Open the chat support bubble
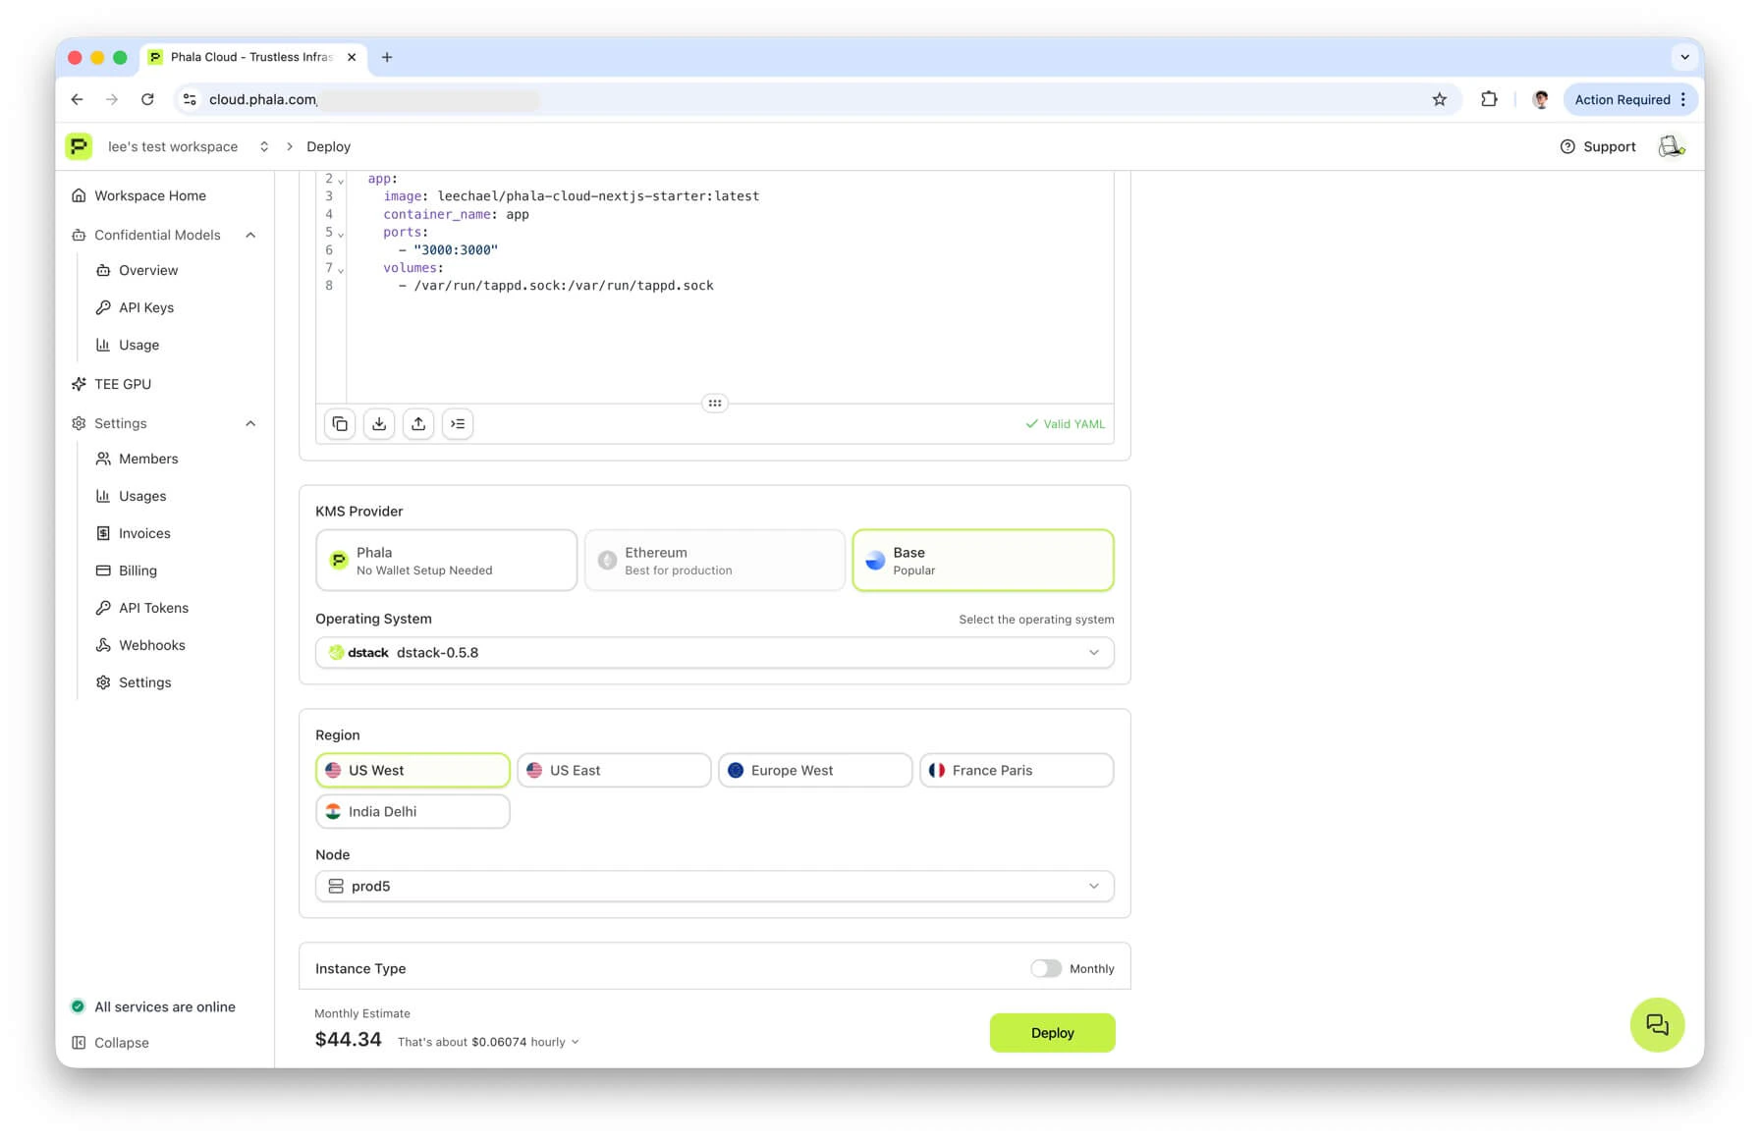Screen dimensions: 1760x1141 (x=1657, y=1024)
